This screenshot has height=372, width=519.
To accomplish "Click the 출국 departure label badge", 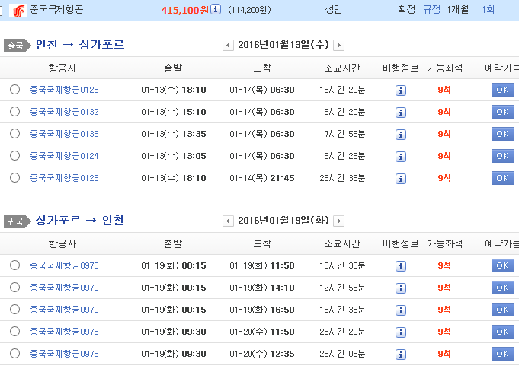I will point(18,45).
